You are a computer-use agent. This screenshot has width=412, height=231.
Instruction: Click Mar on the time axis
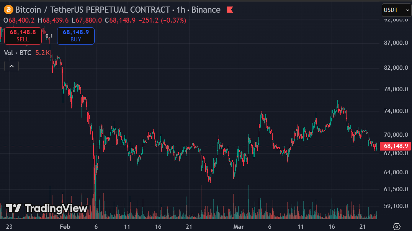point(239,226)
